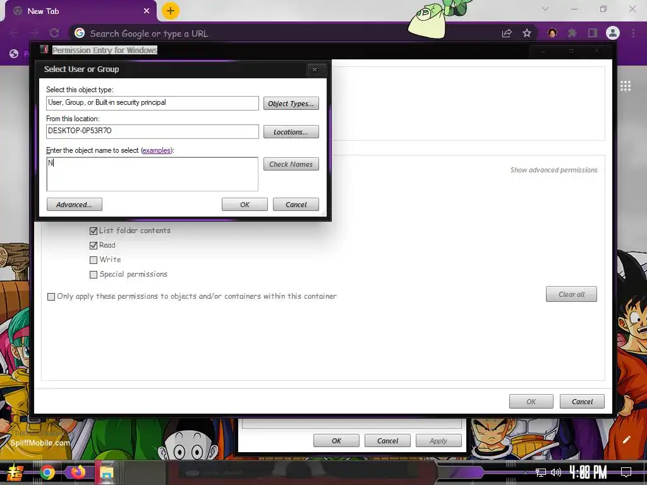Click OK in the background properties dialog
This screenshot has width=647, height=485.
point(336,440)
